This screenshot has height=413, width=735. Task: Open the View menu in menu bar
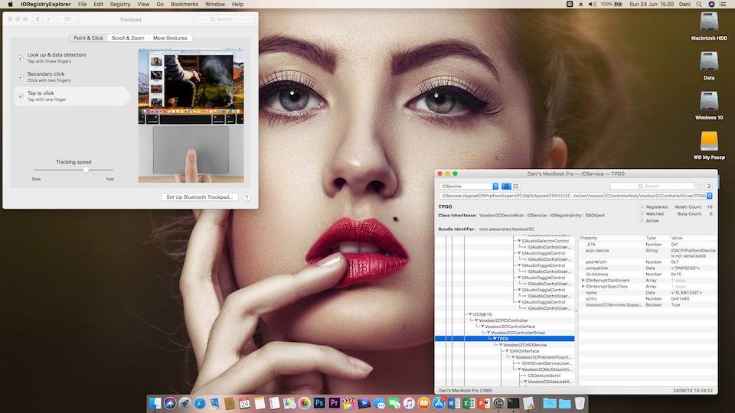(x=143, y=5)
